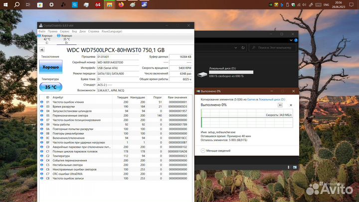This screenshot has width=359, height=202.
Task: Open Сервис menu in CrystalDiskInfo
Action: click(x=64, y=31)
